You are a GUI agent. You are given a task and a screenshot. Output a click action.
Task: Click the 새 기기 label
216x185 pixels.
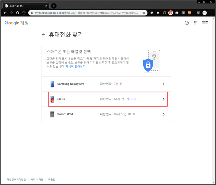click(131, 99)
